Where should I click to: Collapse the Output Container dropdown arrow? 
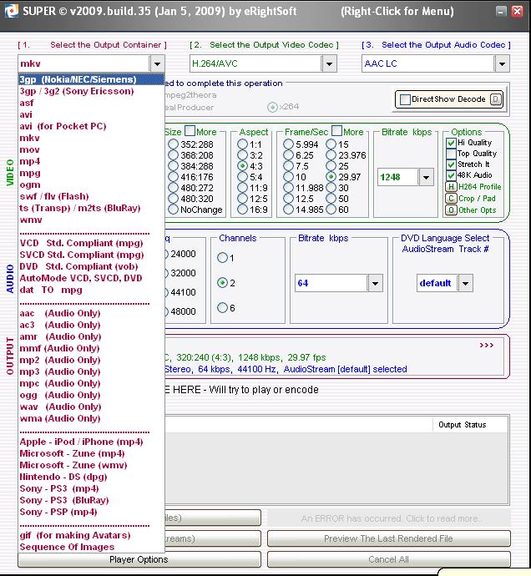coord(157,64)
